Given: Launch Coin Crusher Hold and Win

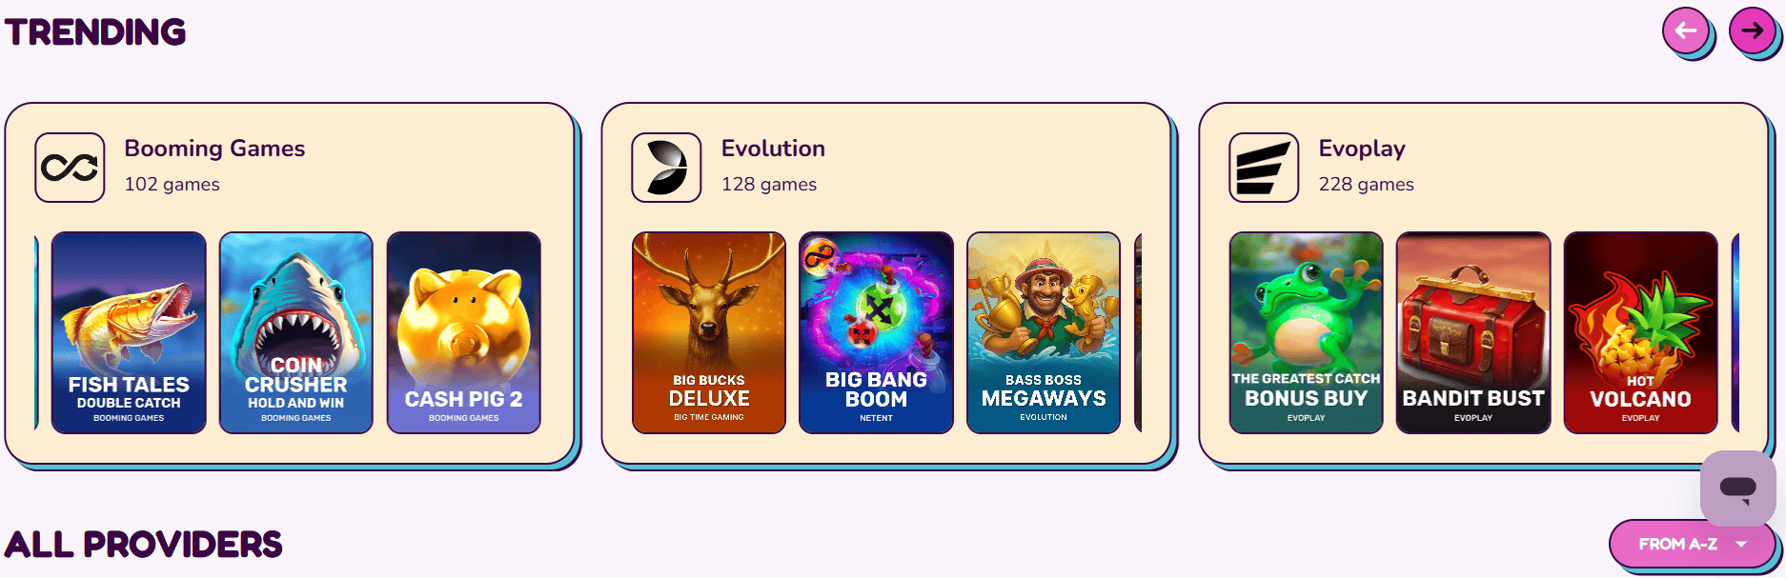Looking at the screenshot, I should click(296, 332).
